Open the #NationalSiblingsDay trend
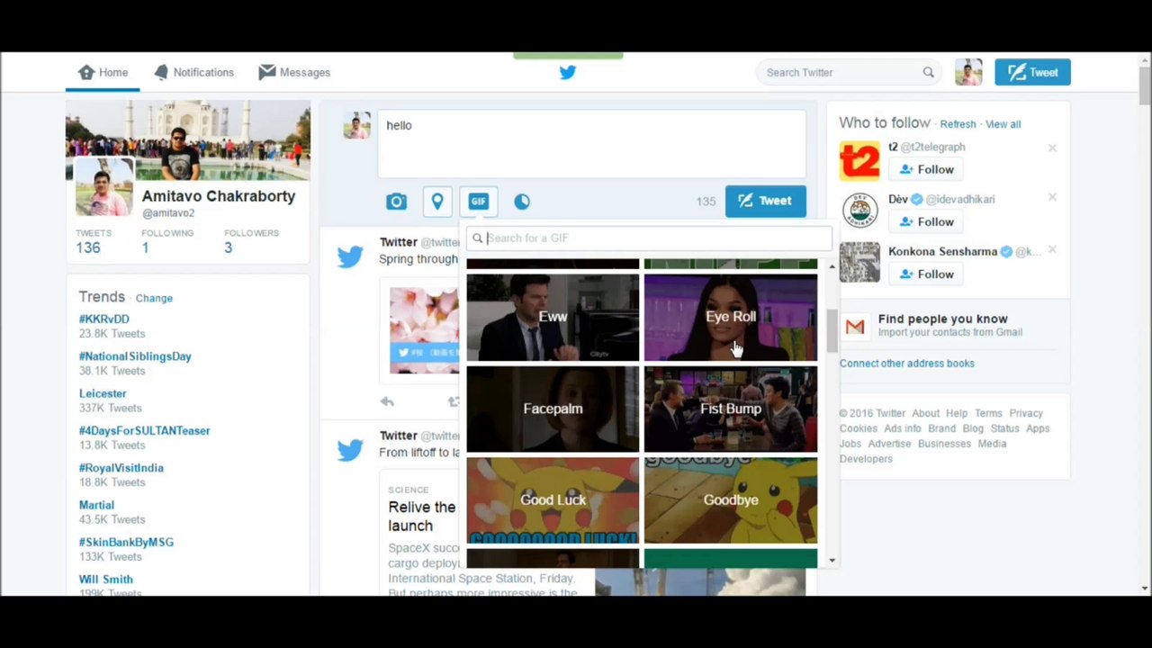The width and height of the screenshot is (1152, 648). [x=135, y=356]
